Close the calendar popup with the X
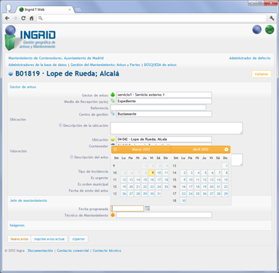279x273 pixels. pos(226,150)
